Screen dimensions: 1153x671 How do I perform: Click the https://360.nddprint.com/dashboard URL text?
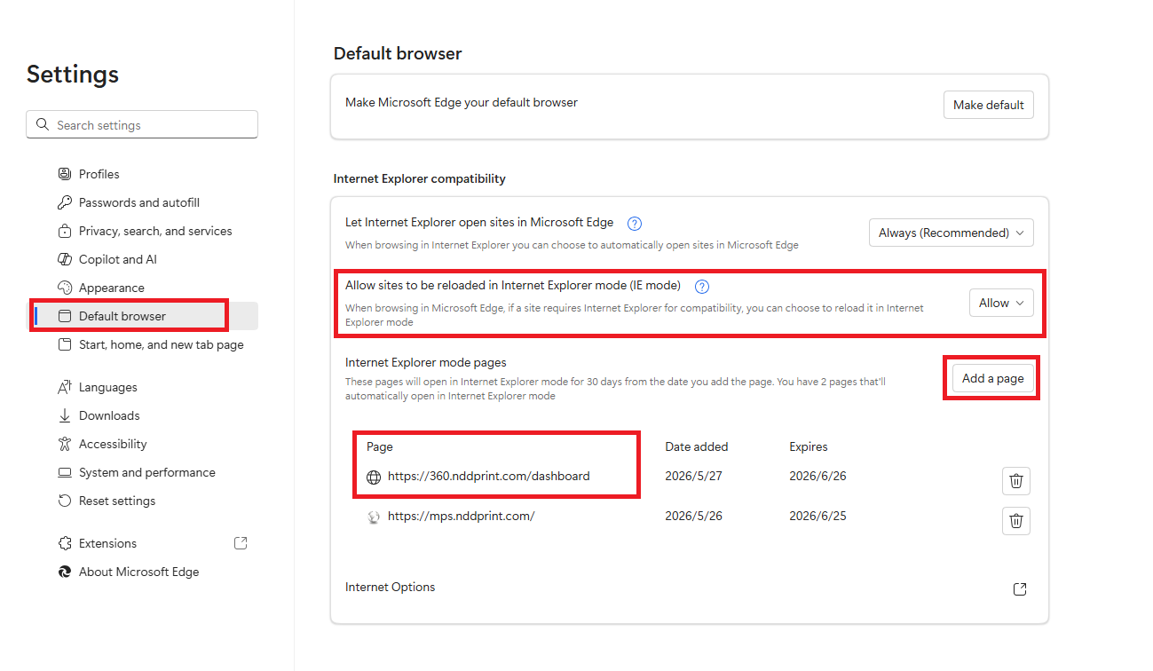(489, 476)
